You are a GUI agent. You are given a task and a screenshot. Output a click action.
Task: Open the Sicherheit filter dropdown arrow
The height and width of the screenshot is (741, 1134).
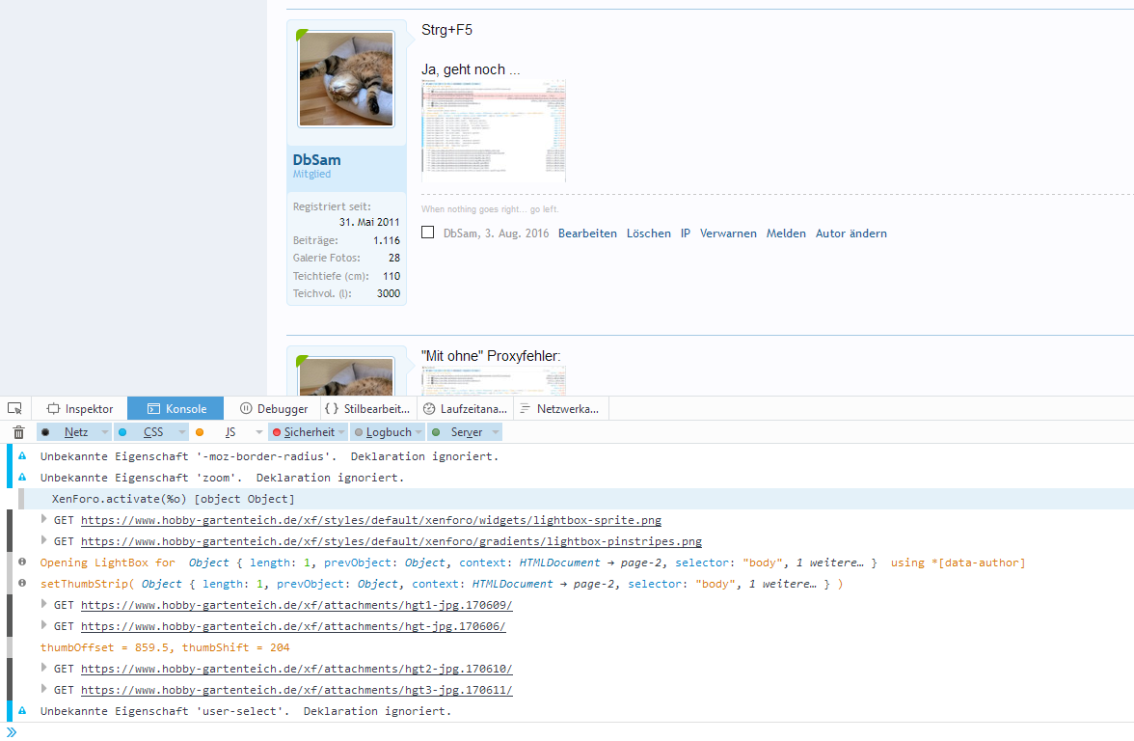click(x=341, y=432)
